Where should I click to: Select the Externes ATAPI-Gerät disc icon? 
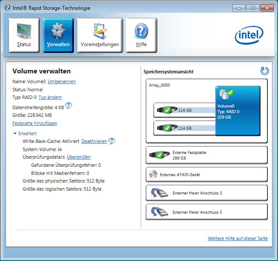[x=153, y=174]
